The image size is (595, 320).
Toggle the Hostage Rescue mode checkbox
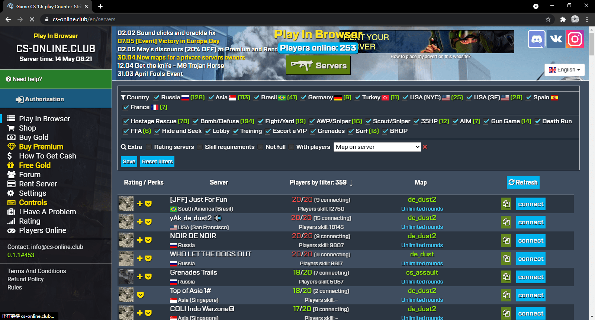click(126, 121)
